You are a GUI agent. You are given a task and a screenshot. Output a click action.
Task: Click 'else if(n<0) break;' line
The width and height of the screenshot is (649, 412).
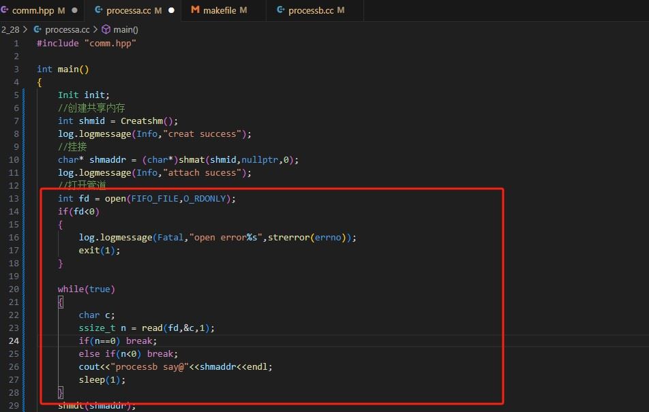coord(128,353)
